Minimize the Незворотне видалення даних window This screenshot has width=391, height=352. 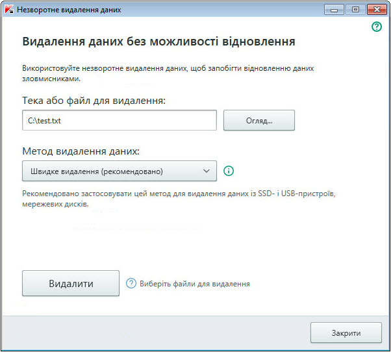(334, 10)
